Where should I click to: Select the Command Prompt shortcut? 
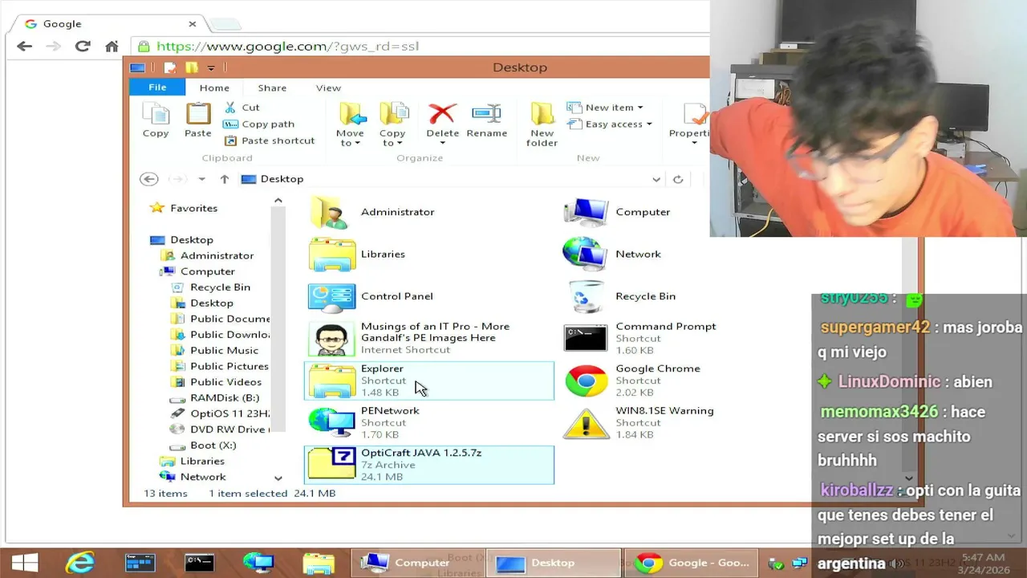(640, 338)
